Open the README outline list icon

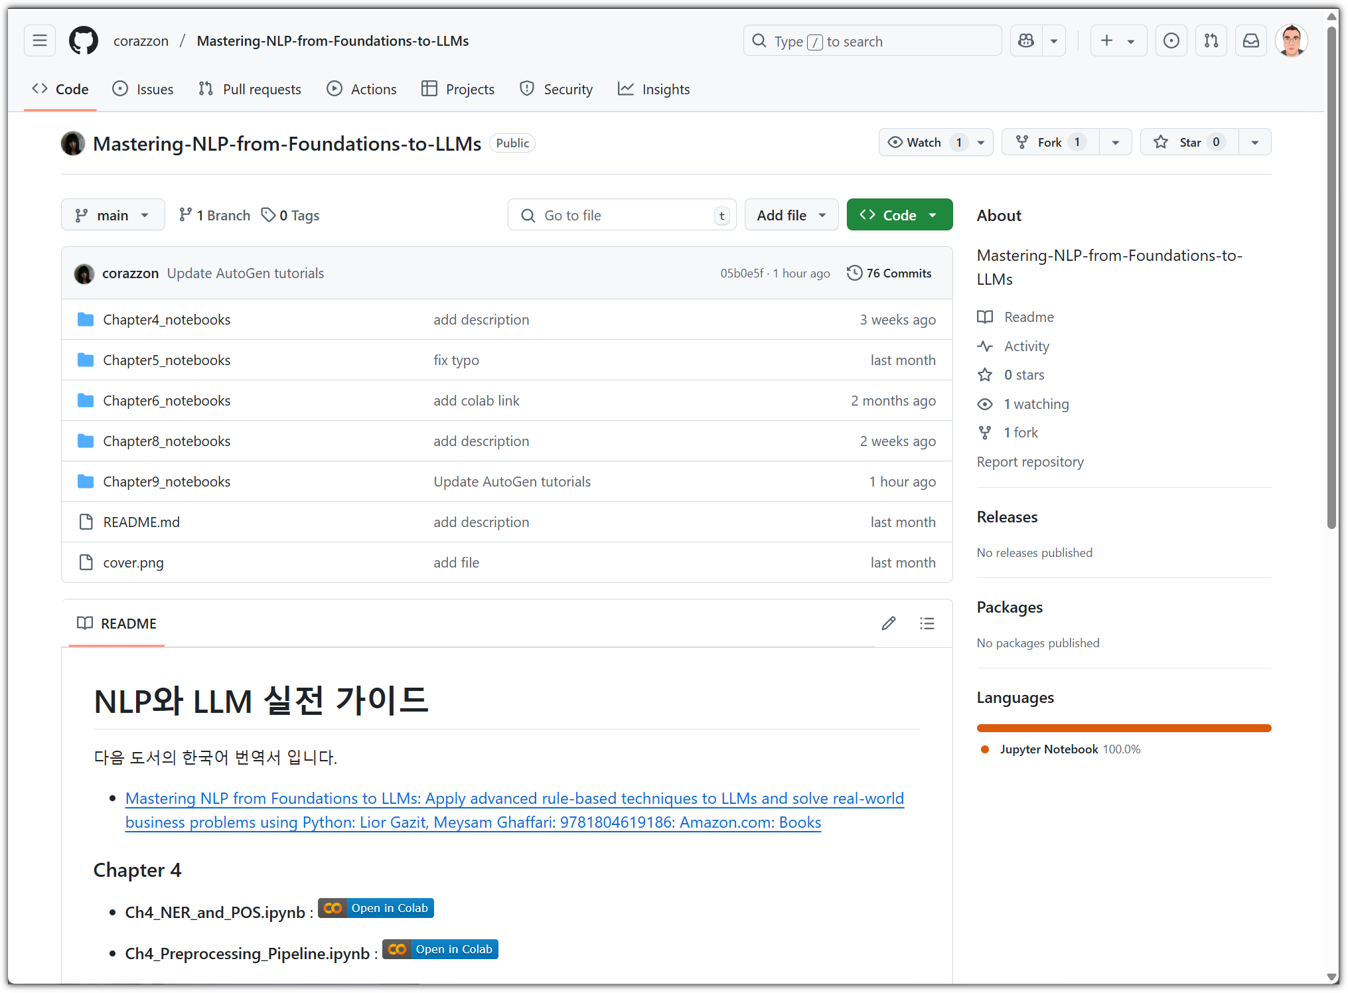pyautogui.click(x=927, y=623)
